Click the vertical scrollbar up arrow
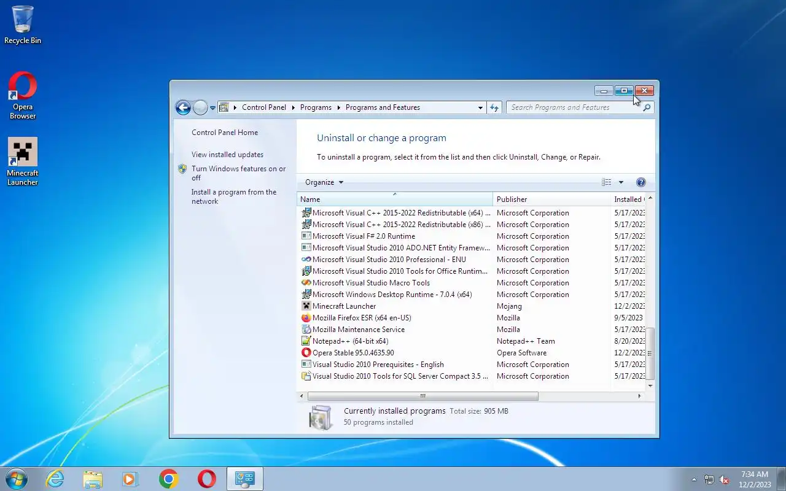 [x=650, y=198]
